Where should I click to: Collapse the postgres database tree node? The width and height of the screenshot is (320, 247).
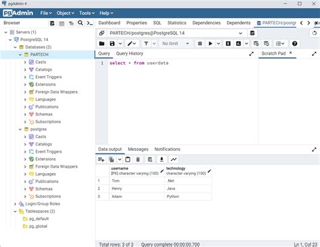20,129
